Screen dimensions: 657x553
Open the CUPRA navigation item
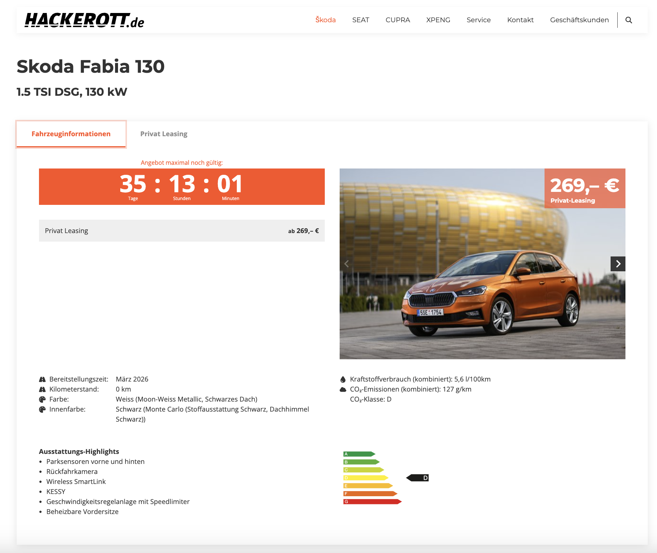click(398, 20)
